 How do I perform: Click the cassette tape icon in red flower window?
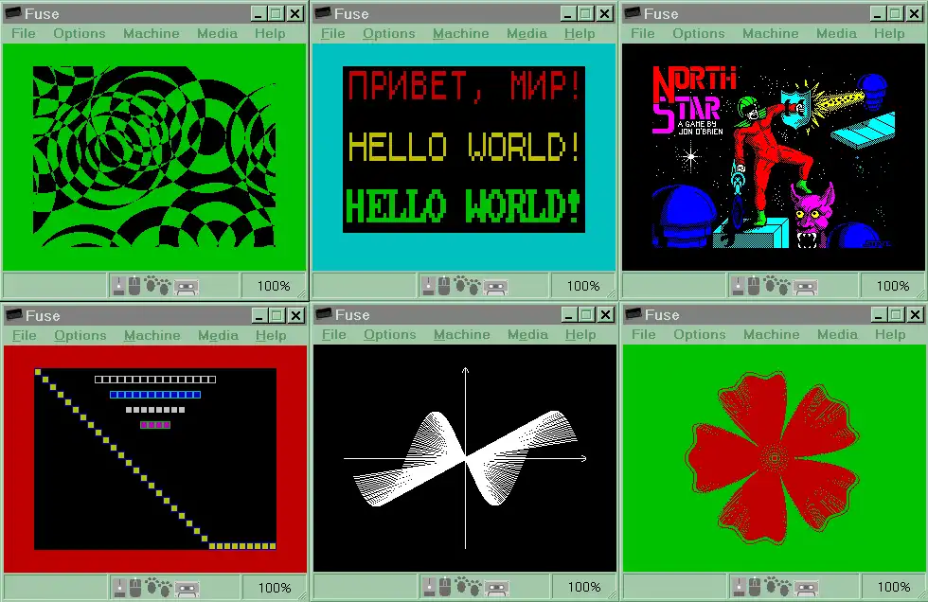tap(806, 589)
